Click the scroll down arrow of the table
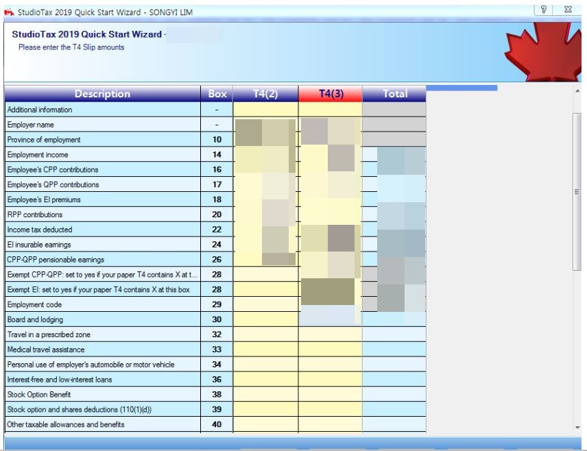The image size is (587, 451). click(x=577, y=427)
